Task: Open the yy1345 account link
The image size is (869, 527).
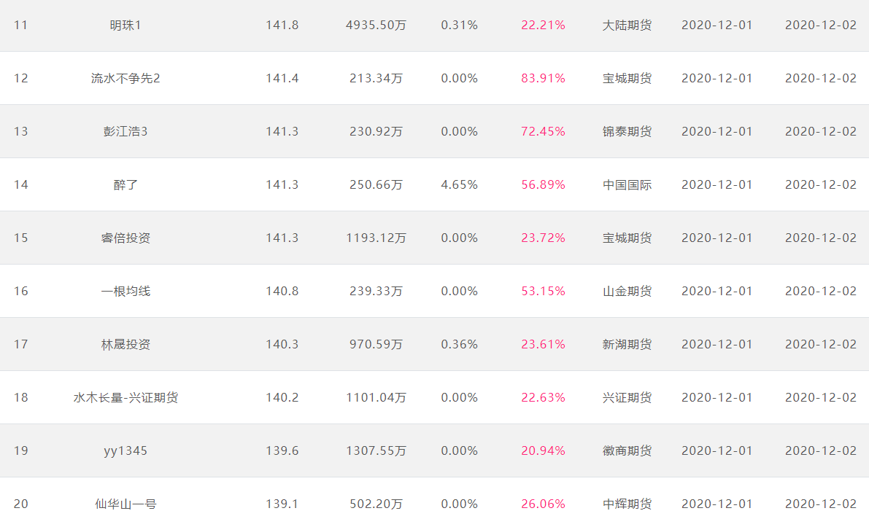Action: tap(125, 450)
